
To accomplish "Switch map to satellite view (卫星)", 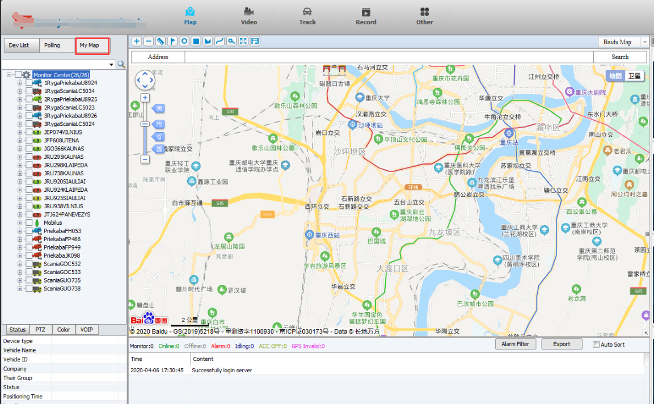I will coord(634,76).
